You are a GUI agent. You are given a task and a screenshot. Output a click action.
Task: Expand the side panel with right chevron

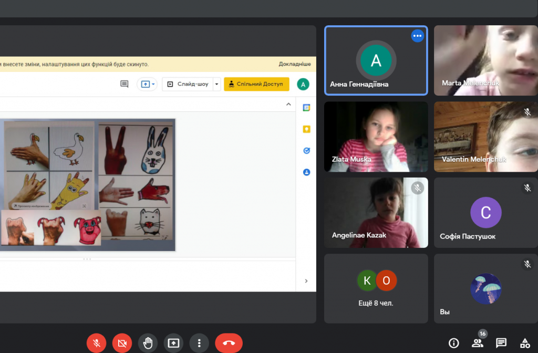click(x=306, y=281)
